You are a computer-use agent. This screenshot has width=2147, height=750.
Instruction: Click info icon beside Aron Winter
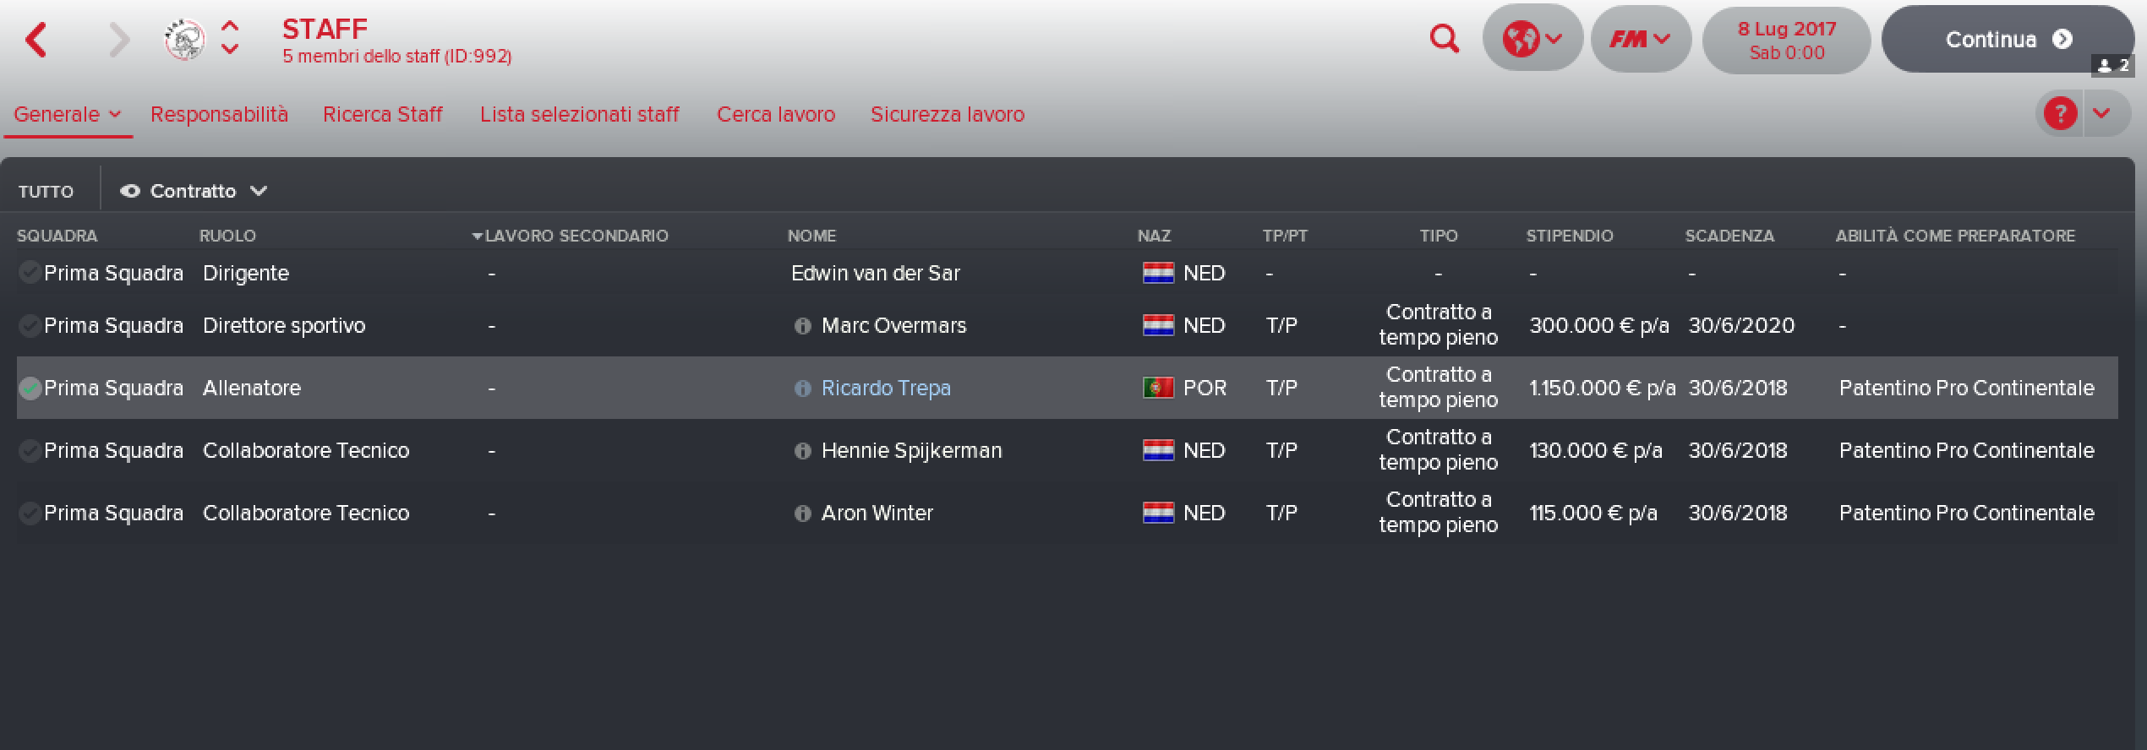click(x=802, y=514)
